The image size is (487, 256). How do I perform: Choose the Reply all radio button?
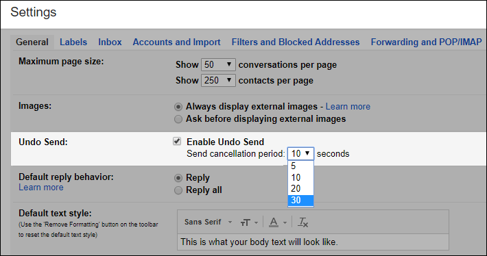pyautogui.click(x=178, y=190)
